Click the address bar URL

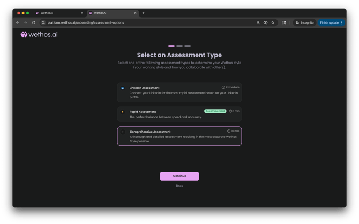[86, 22]
